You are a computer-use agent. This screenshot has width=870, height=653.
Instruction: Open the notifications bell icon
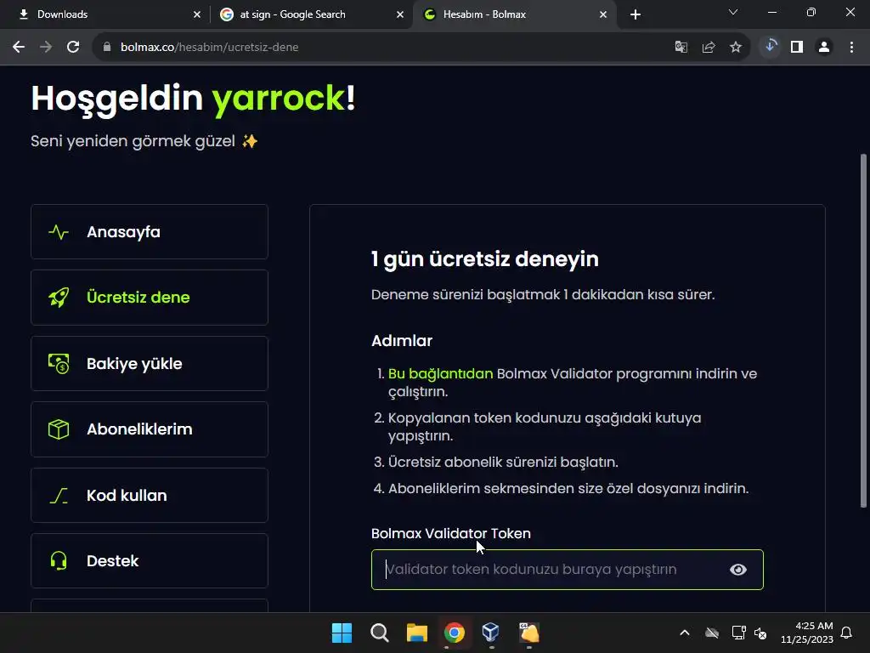(x=847, y=633)
